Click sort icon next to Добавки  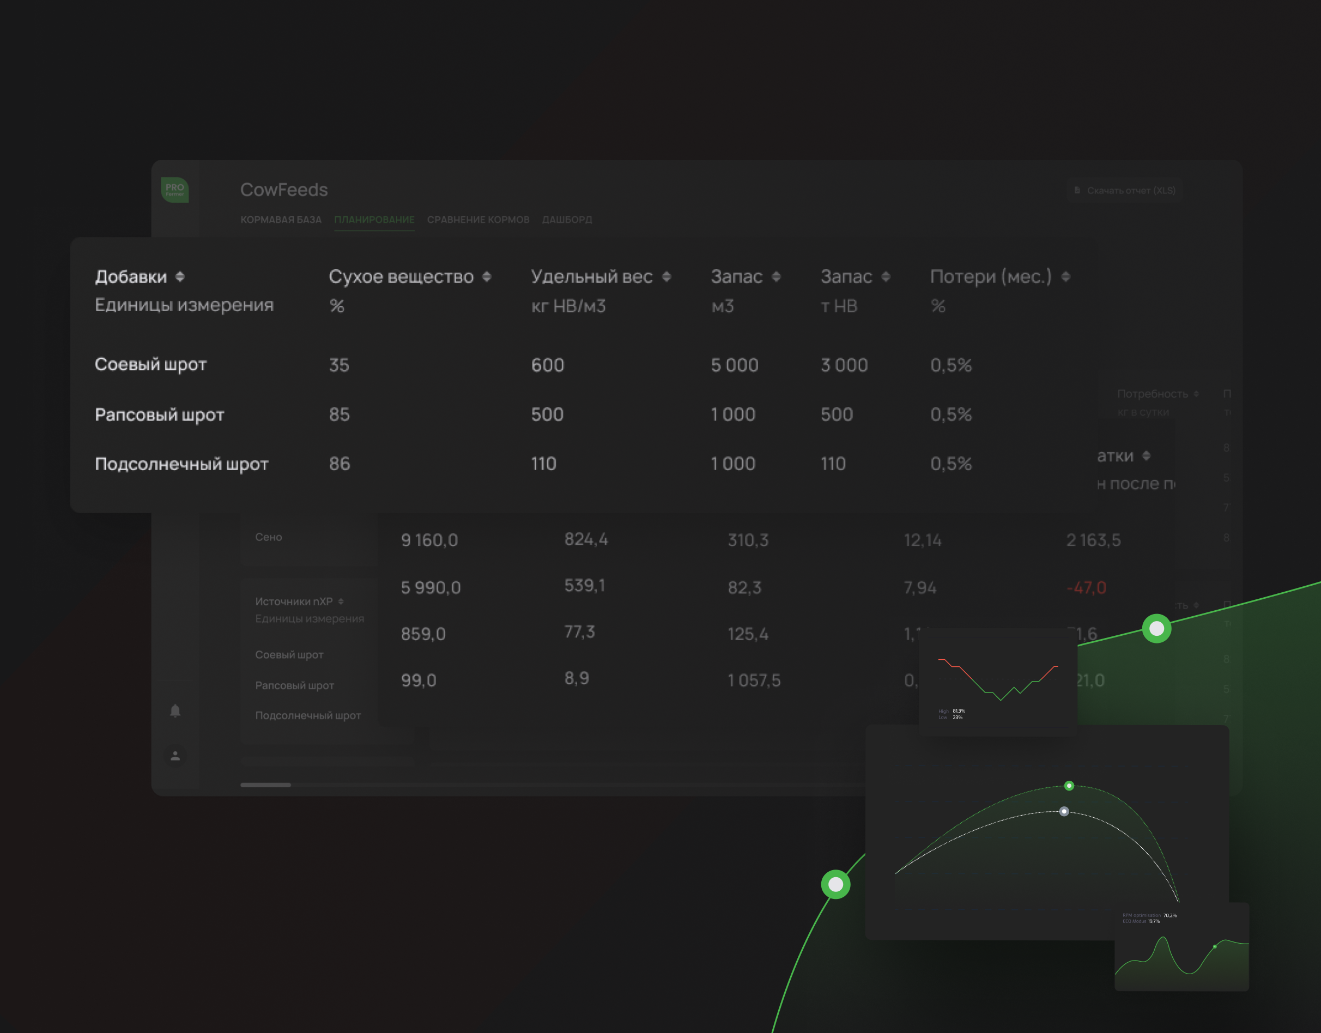(x=180, y=277)
